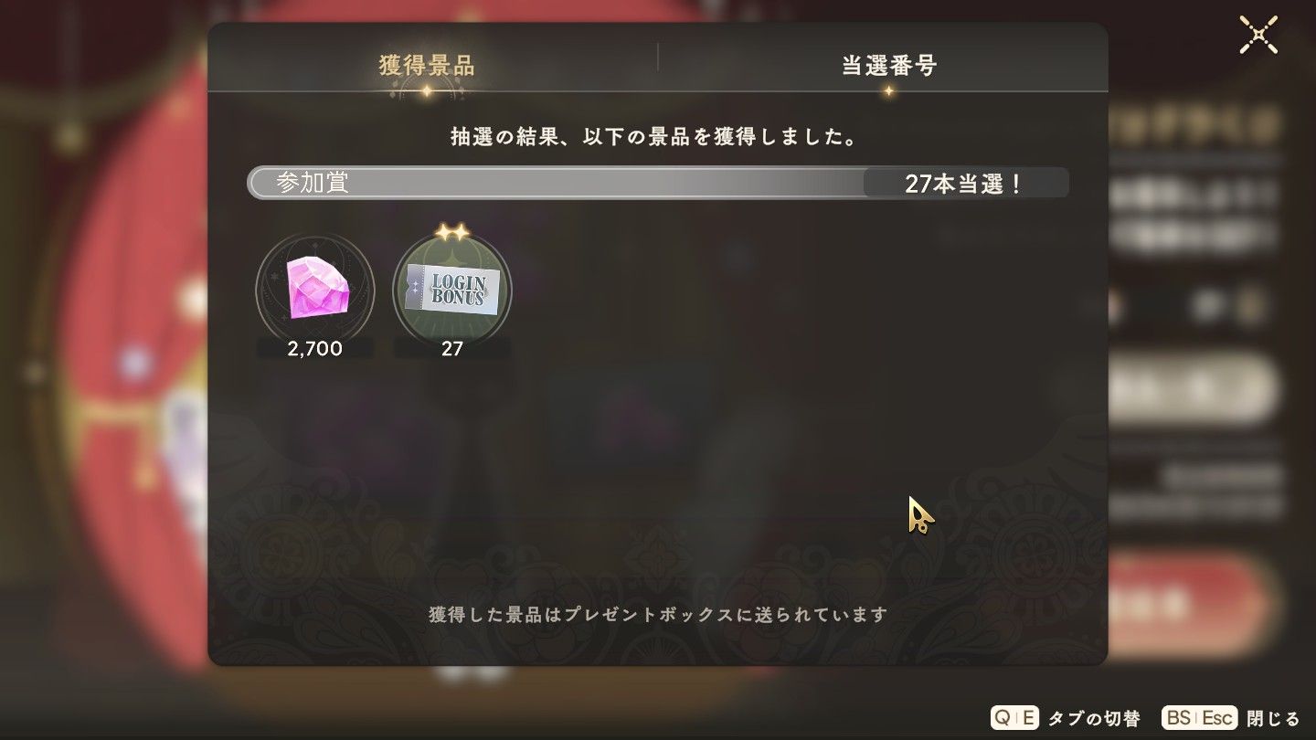
Task: Click the pink jewel prize icon
Action: tap(314, 288)
